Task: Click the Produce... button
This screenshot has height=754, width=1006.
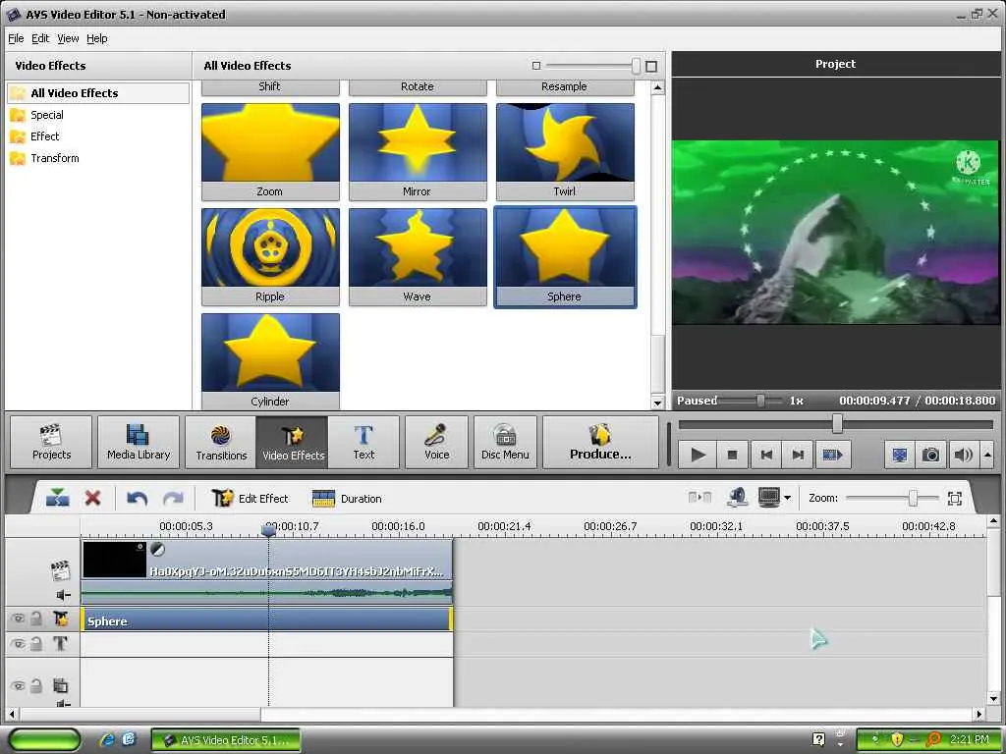Action: pos(600,442)
